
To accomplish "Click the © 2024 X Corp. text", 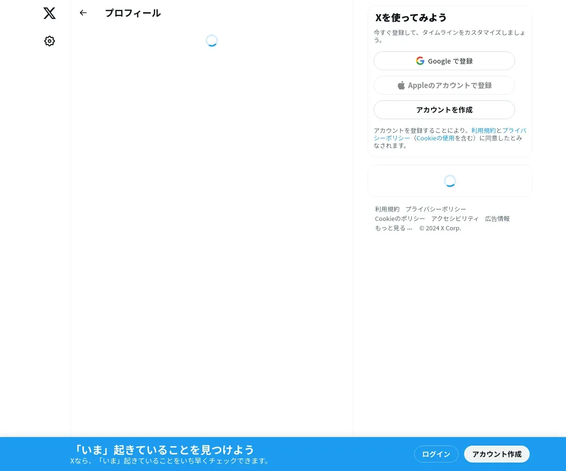I will [x=440, y=228].
